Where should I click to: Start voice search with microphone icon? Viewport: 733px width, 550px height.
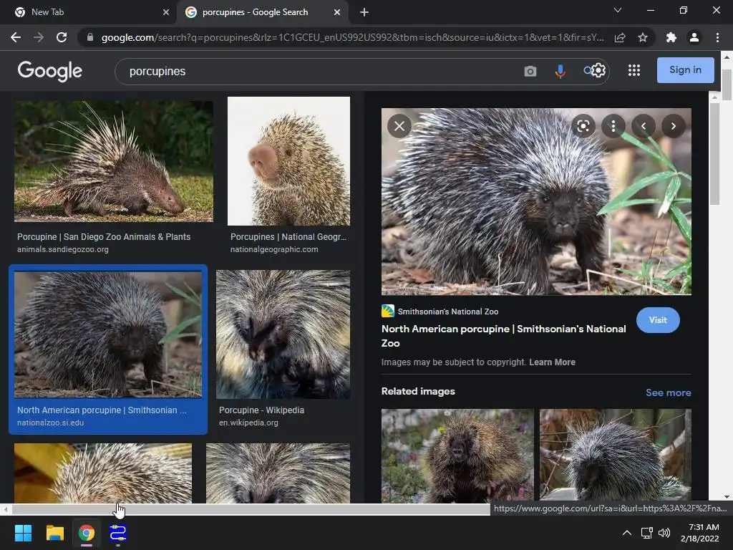click(560, 71)
